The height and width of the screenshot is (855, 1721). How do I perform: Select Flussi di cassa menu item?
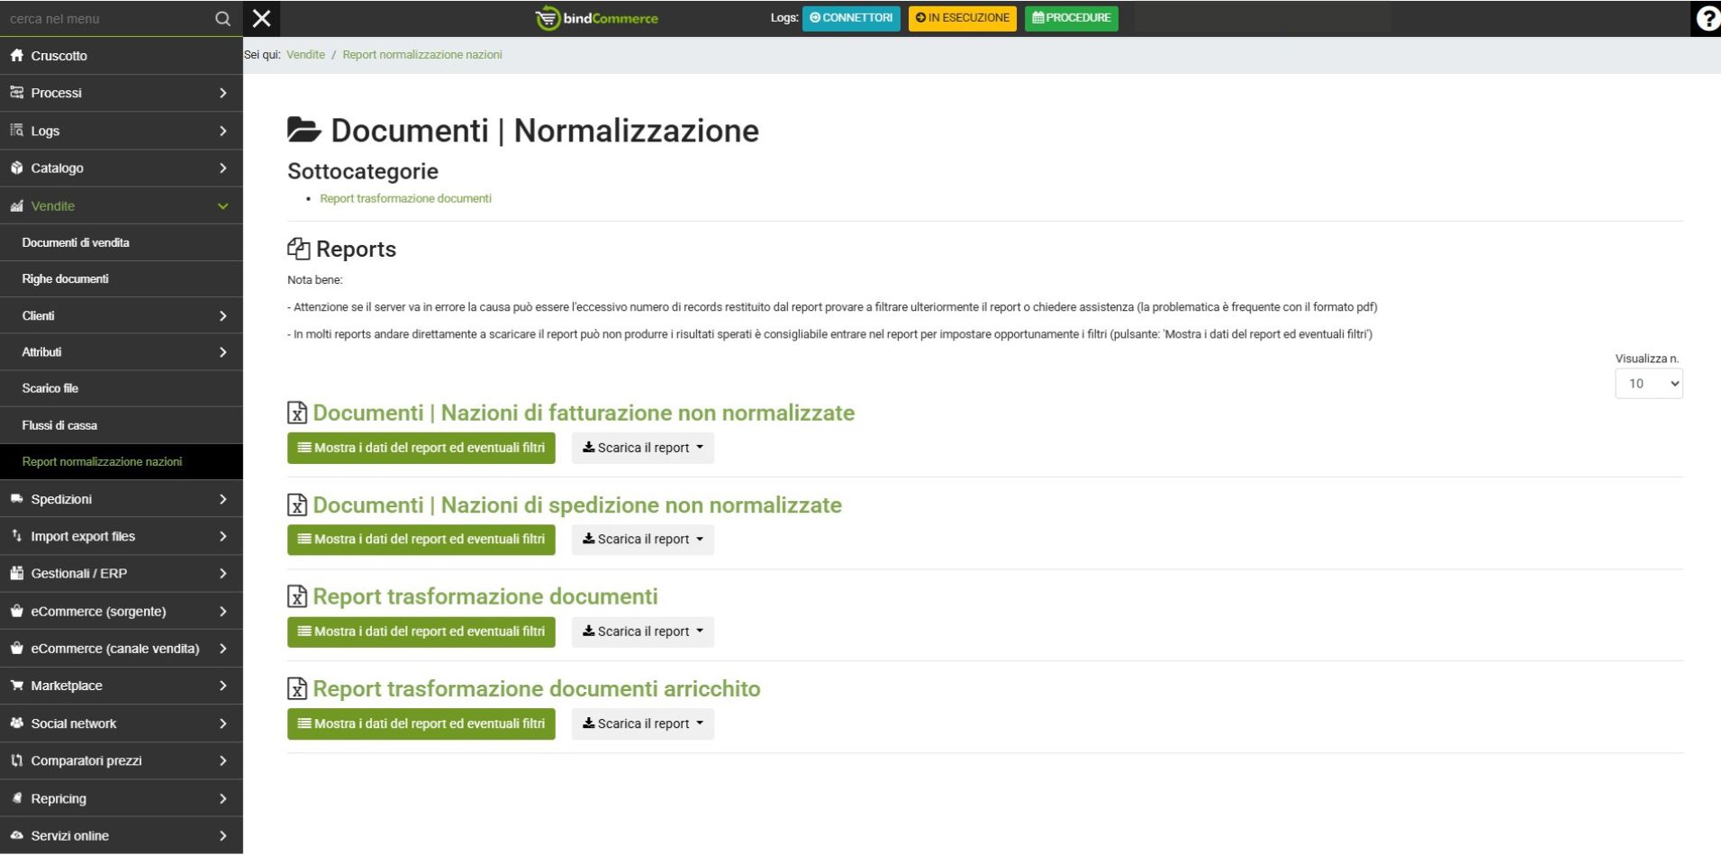click(x=59, y=425)
